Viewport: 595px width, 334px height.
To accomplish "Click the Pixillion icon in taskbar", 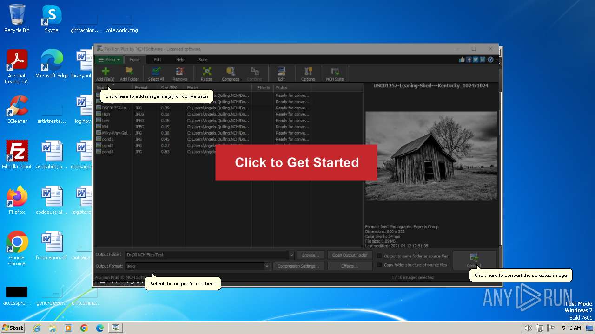I will tap(115, 328).
